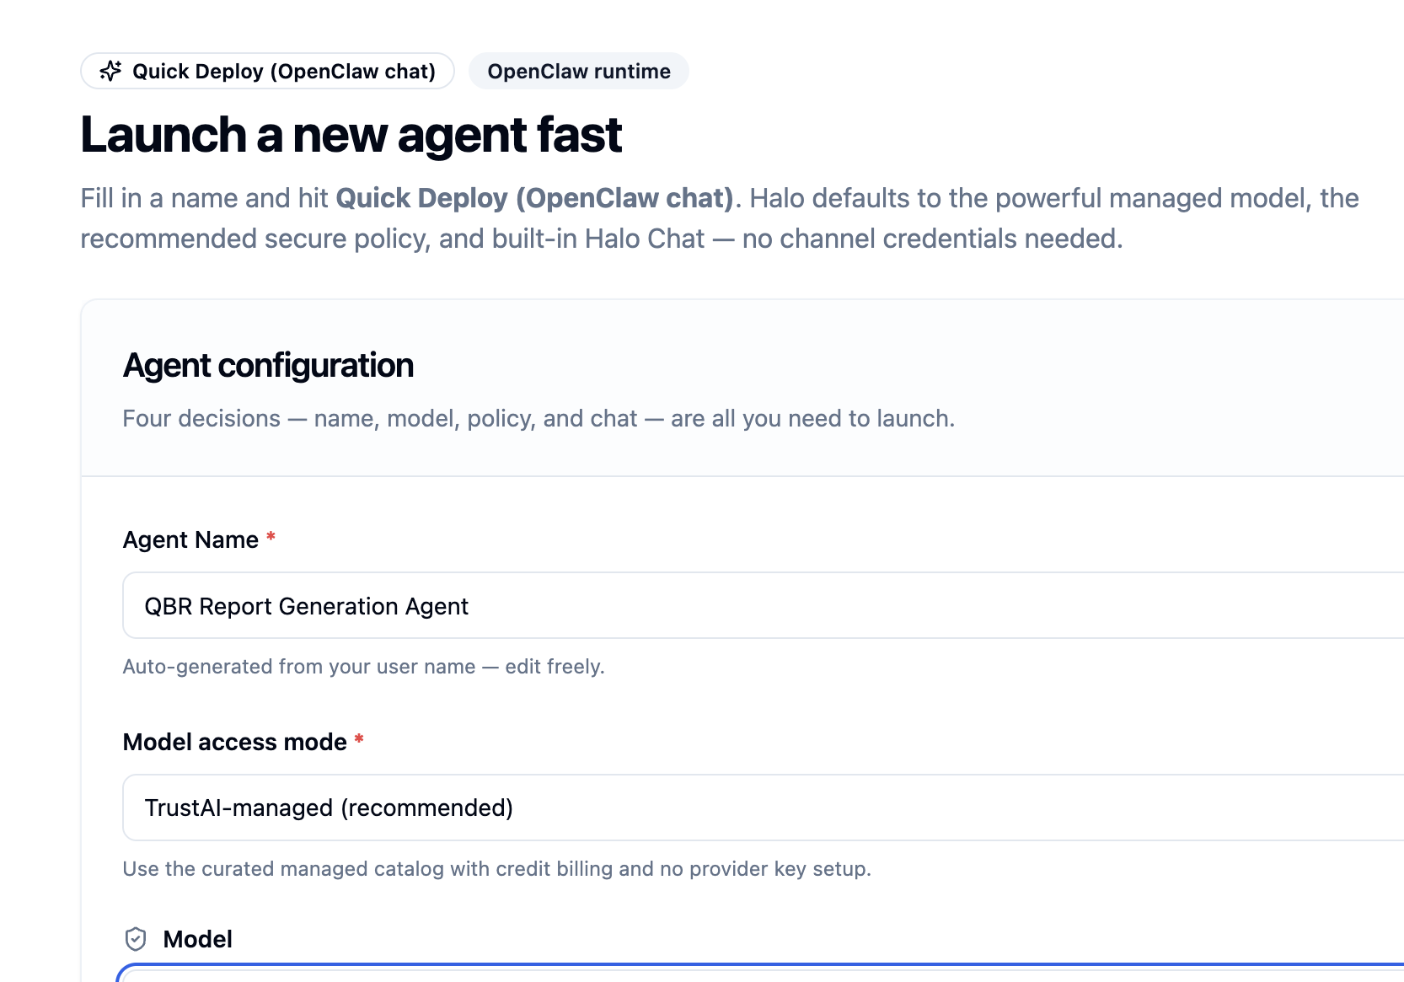Click the Auto-generated from your user name hint
Screen dimensions: 1404x982
click(364, 667)
